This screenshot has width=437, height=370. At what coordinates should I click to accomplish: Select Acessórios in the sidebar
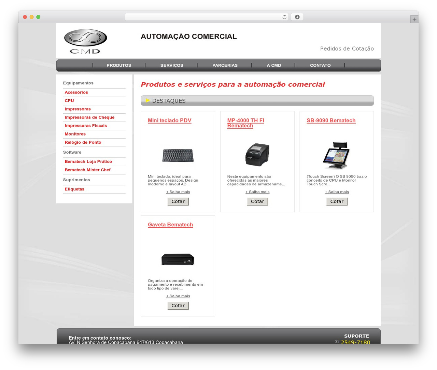tap(76, 92)
